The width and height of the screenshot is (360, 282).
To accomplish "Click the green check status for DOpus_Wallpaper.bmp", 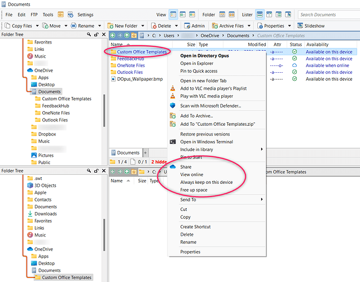I will pyautogui.click(x=295, y=79).
